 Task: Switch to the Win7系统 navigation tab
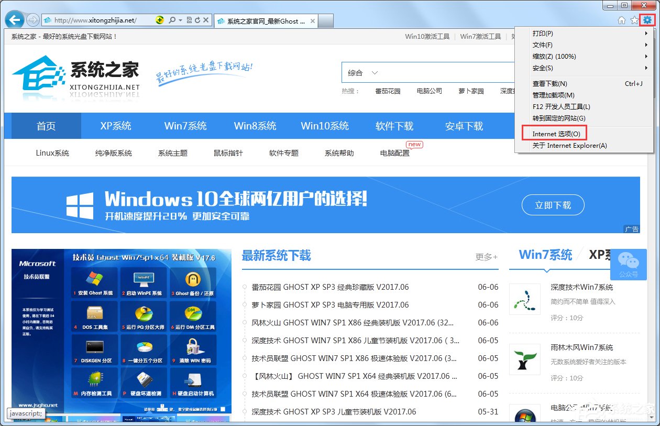pos(185,126)
